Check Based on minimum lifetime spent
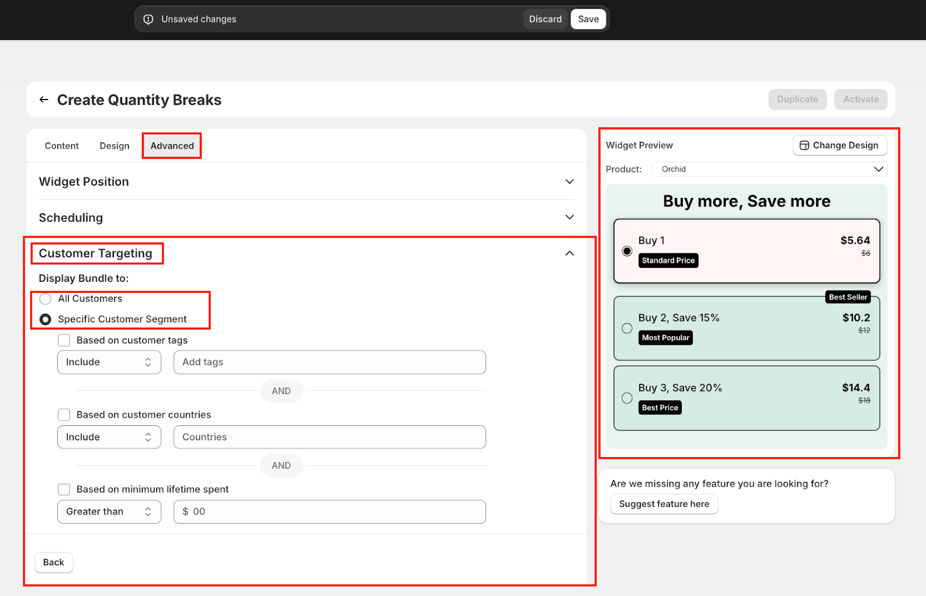 [64, 490]
